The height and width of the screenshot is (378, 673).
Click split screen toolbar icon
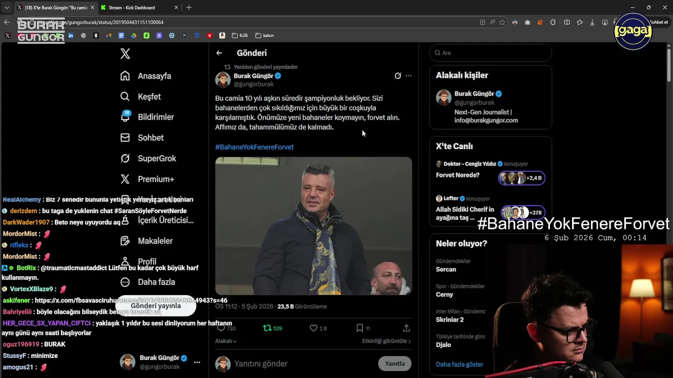pos(567,22)
